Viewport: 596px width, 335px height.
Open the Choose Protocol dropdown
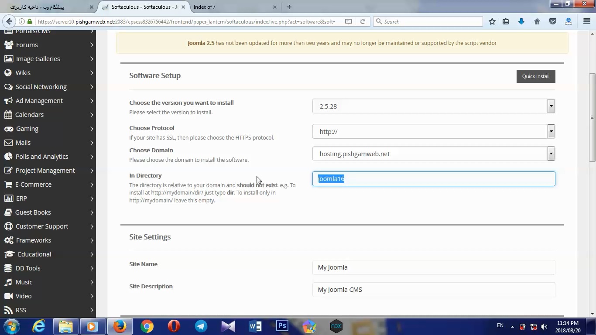tap(434, 131)
